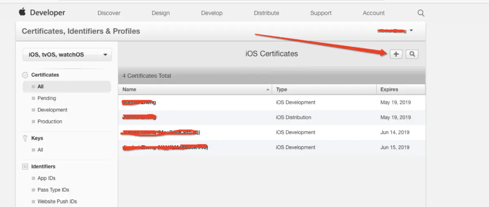The width and height of the screenshot is (489, 207).
Task: Click the Identifiers section ID icon
Action: coord(25,167)
